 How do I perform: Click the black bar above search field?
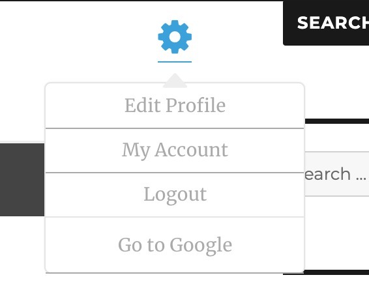tap(337, 121)
